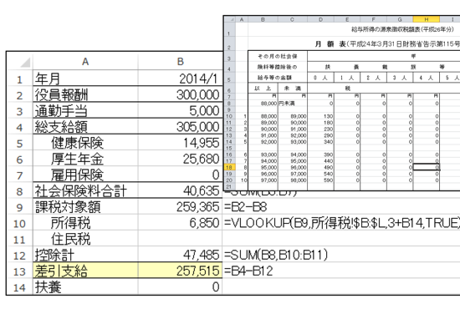Select column B header in main sheet
Screen dimensions: 460x309
[x=180, y=62]
